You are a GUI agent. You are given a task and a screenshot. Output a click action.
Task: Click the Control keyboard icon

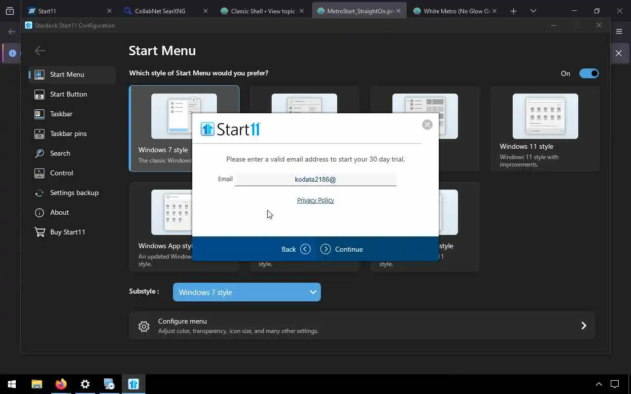coord(39,173)
